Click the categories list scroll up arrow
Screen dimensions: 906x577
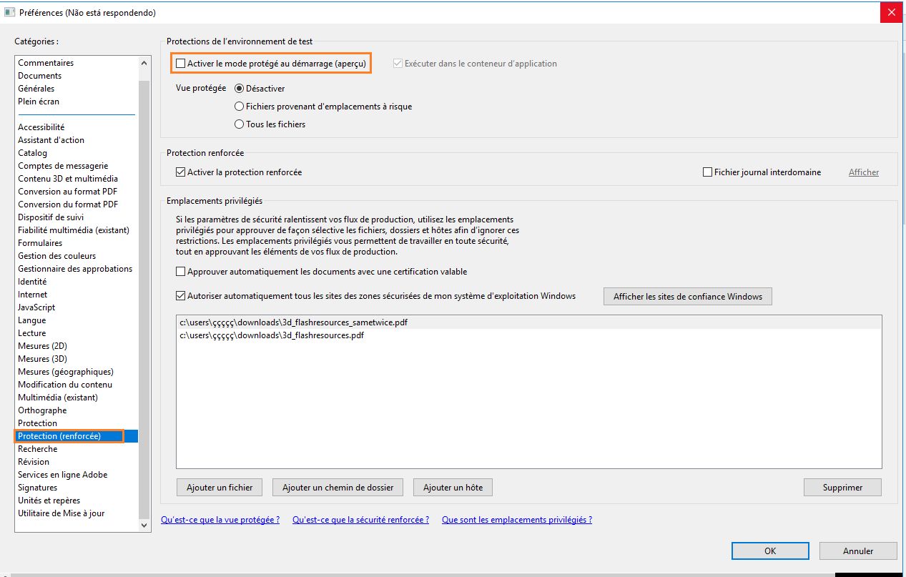144,63
